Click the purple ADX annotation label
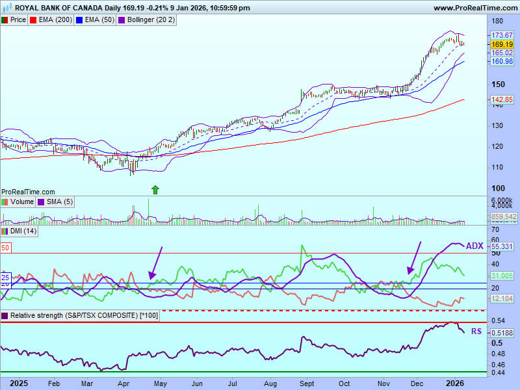The height and width of the screenshot is (390, 520). [474, 246]
